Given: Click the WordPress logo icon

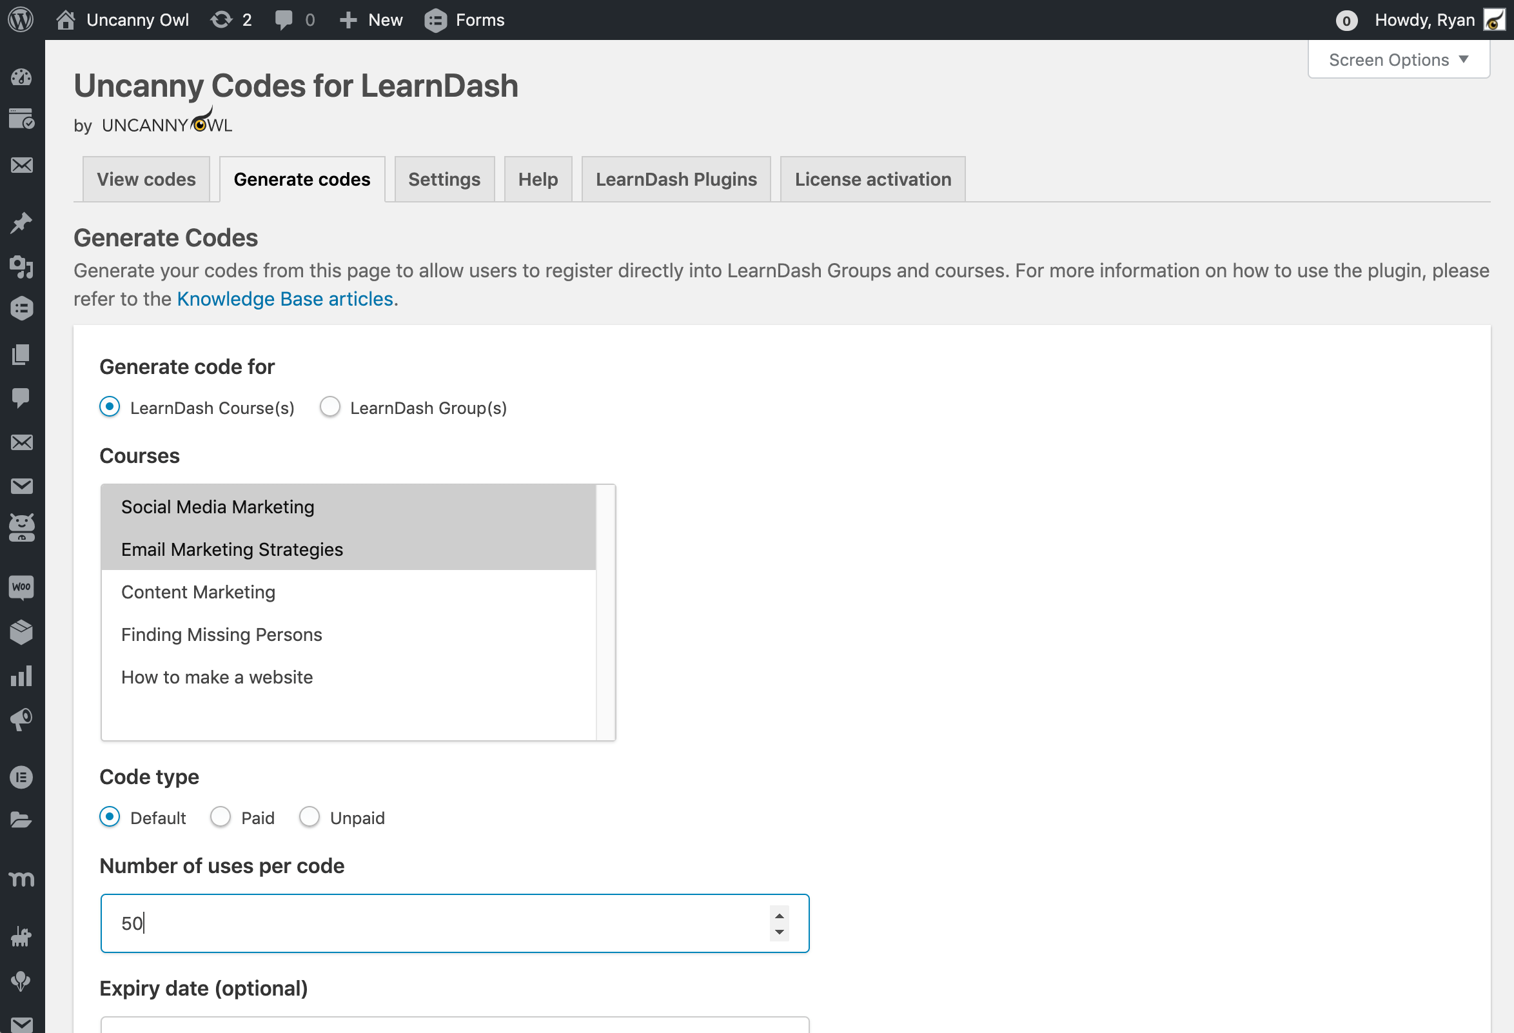Looking at the screenshot, I should point(21,19).
